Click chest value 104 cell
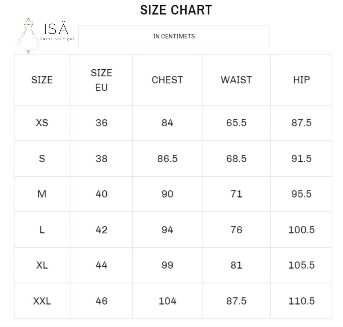 tap(167, 301)
